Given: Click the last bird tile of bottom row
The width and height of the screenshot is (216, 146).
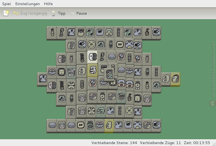Looking at the screenshot, I should point(156,126).
